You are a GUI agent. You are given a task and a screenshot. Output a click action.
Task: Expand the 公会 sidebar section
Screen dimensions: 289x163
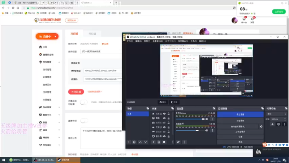point(59,130)
